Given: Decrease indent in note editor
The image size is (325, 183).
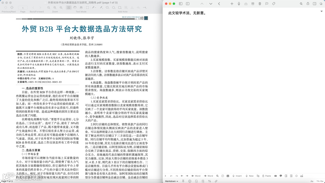Looking at the screenshot, I should [x=291, y=176].
